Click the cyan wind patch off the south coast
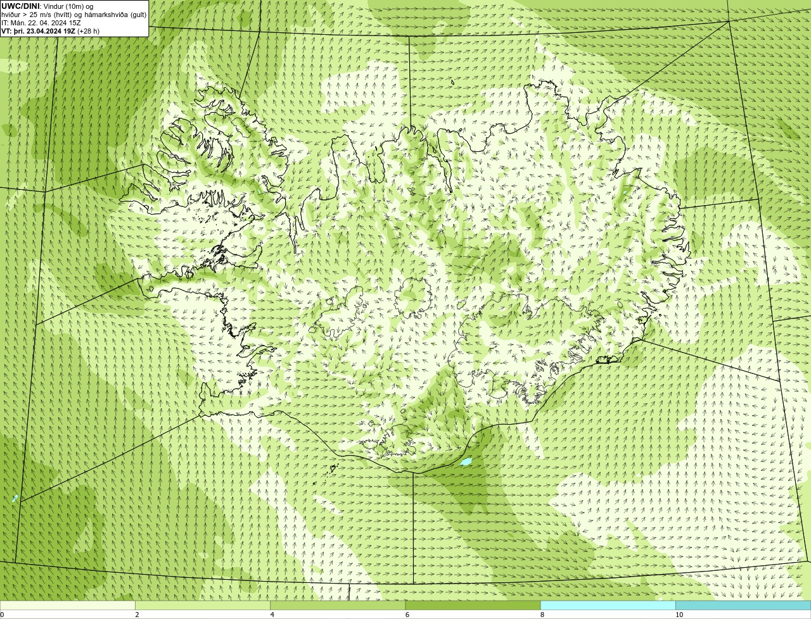This screenshot has width=811, height=619. click(x=466, y=462)
